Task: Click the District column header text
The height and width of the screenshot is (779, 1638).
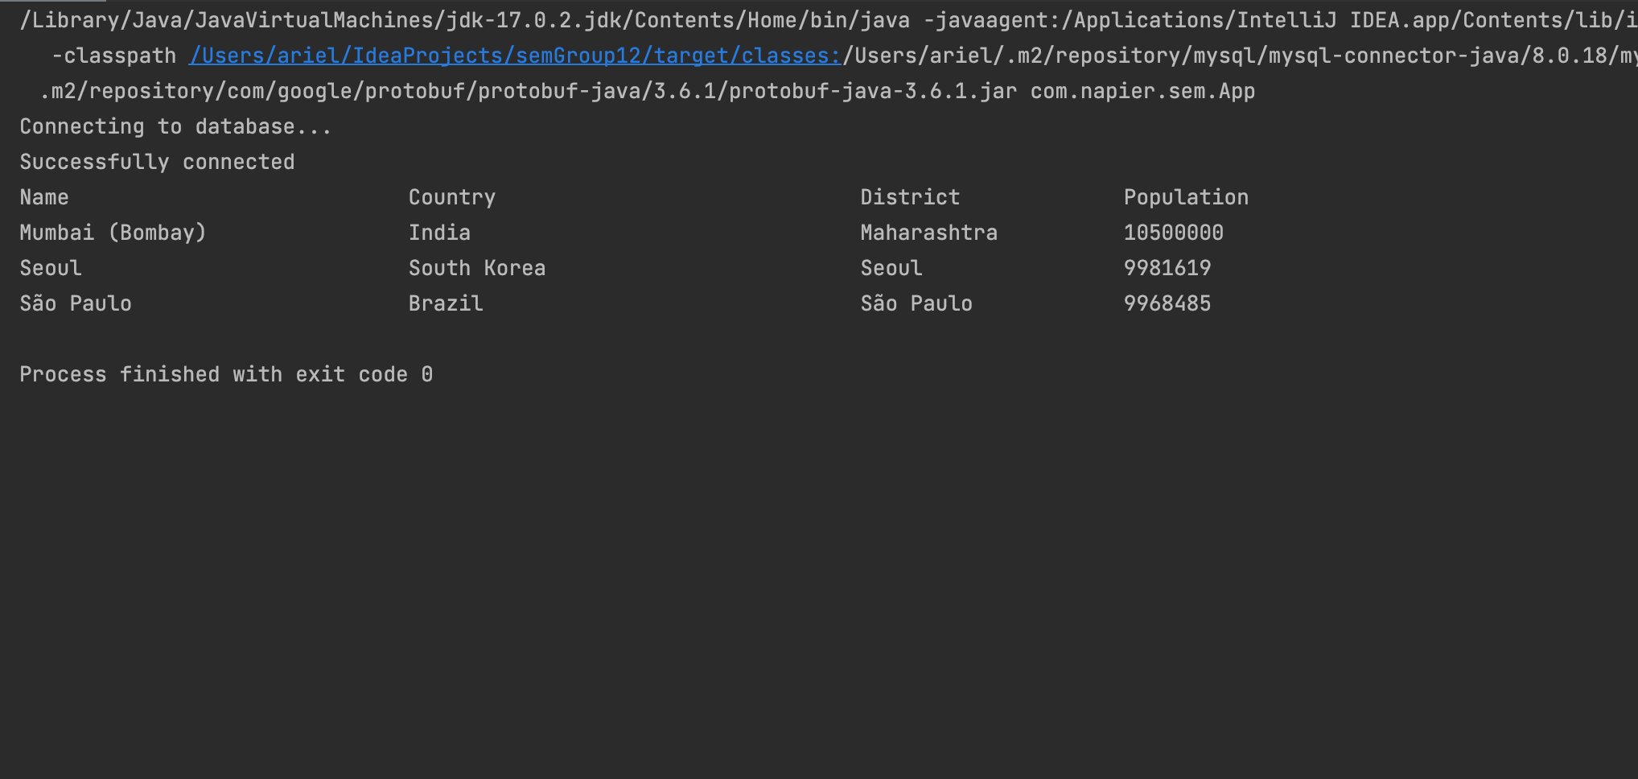Action: (x=910, y=197)
